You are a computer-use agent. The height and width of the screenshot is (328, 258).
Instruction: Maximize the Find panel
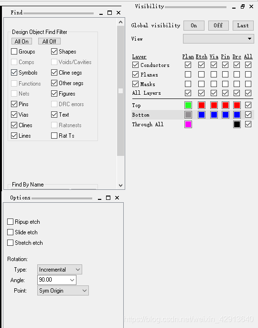(109, 13)
